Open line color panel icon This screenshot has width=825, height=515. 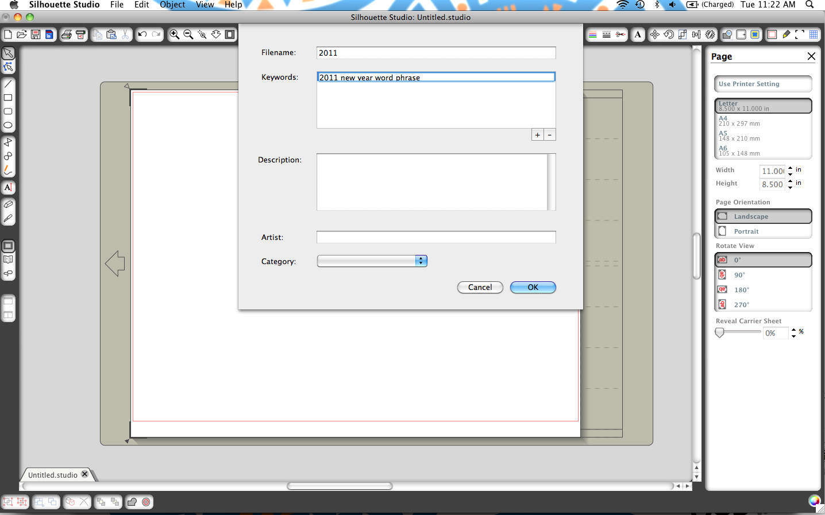pos(592,35)
